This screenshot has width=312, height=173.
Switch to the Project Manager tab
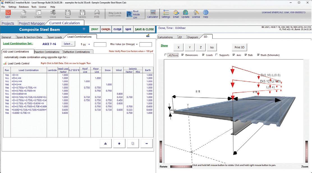(x=32, y=23)
